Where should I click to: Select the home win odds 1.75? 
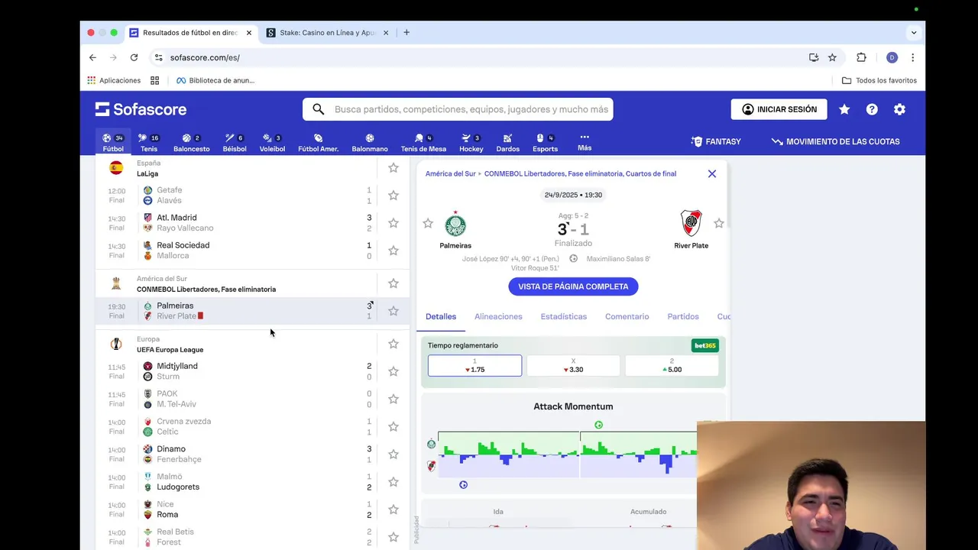tap(474, 366)
